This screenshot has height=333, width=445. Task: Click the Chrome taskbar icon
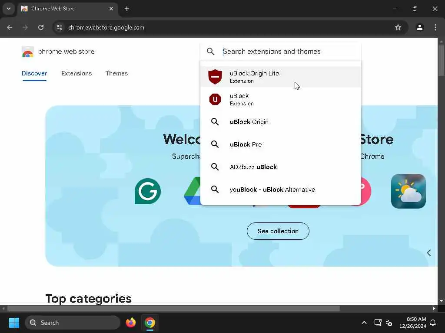point(150,323)
